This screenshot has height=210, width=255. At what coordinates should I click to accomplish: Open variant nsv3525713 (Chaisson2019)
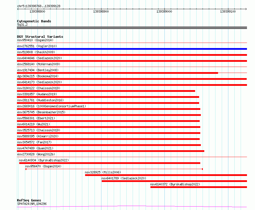[39, 130]
